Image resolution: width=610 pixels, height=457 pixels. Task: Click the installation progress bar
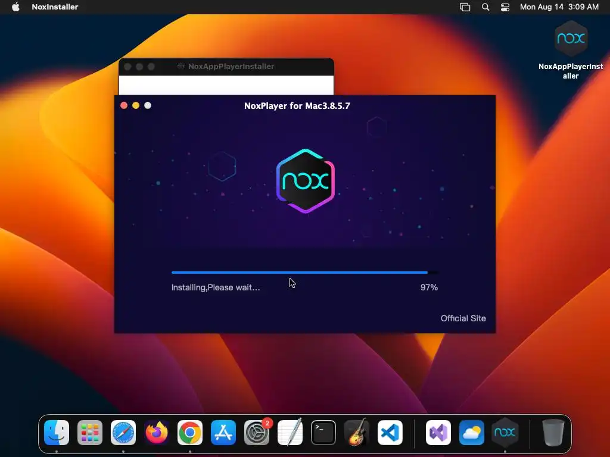[x=304, y=273]
